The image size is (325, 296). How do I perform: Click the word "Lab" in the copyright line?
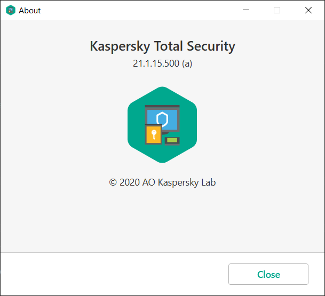point(207,182)
